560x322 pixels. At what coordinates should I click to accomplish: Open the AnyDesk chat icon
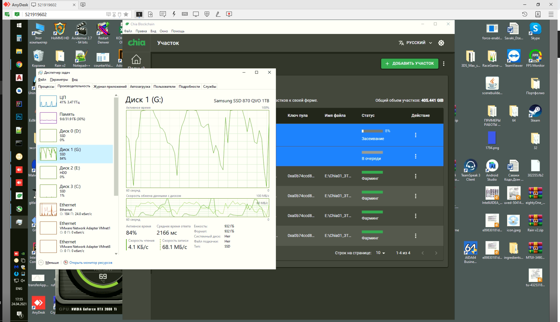(163, 14)
